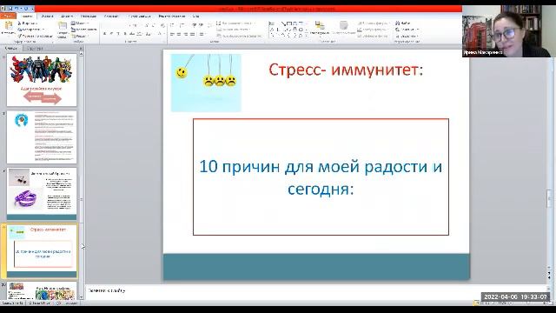Click the Заменить replace button
This screenshot has height=313, width=556.
click(407, 30)
